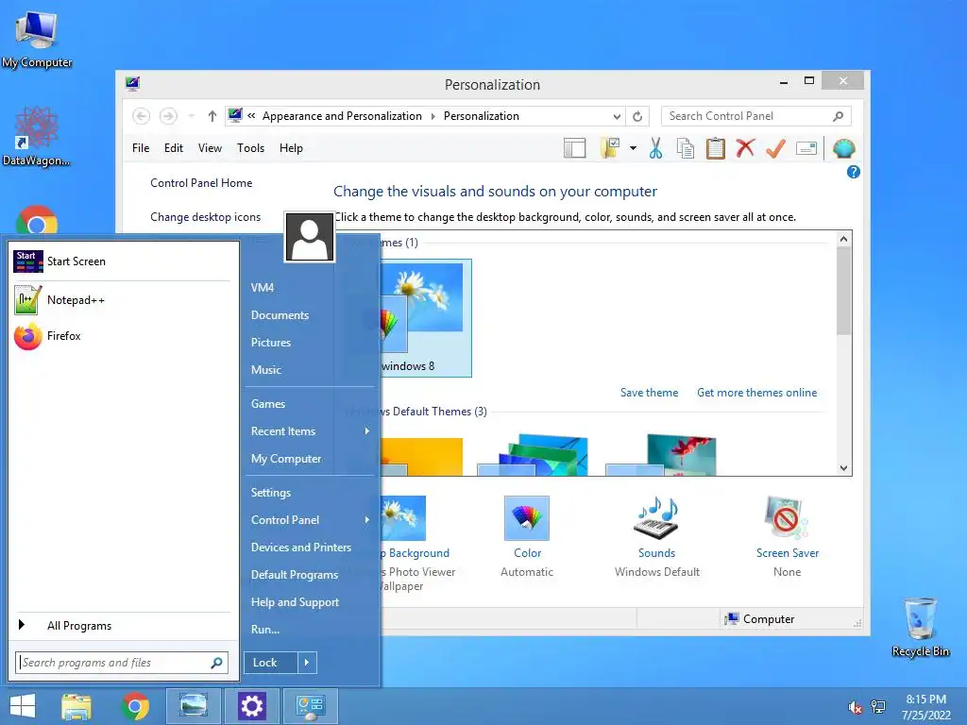The image size is (967, 725).
Task: Select Documents in Start menu
Action: pos(280,315)
